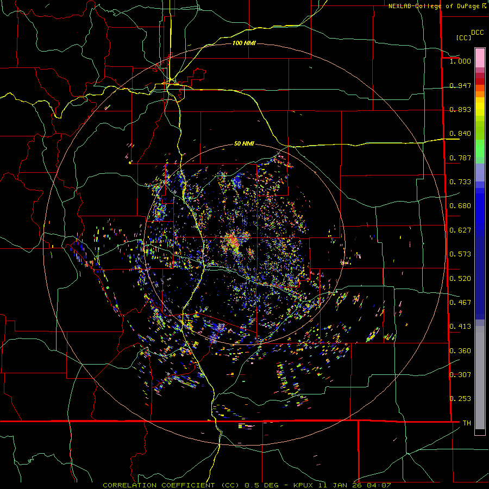The height and width of the screenshot is (489, 489).
Task: Click the 0.467 scale value
Action: point(460,303)
